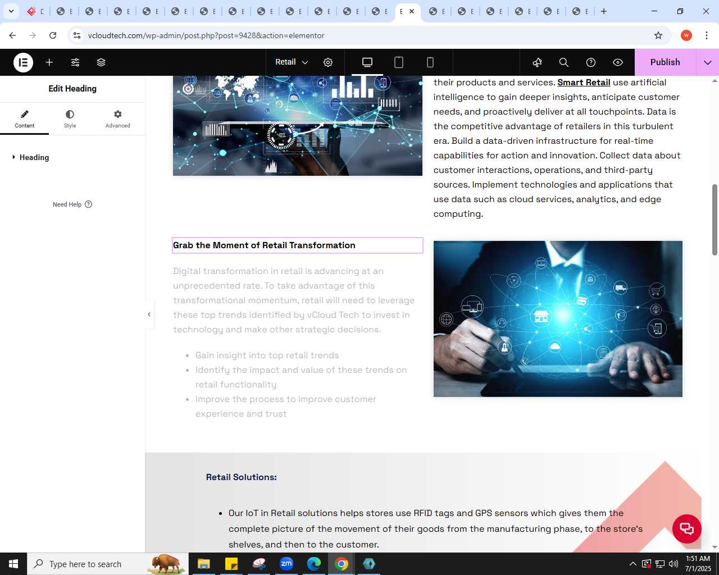
Task: Open a new browser tab
Action: (x=604, y=11)
